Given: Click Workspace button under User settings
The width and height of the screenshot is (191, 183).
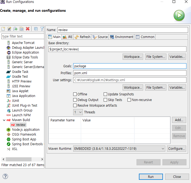Looking at the screenshot, I should tap(133, 87).
